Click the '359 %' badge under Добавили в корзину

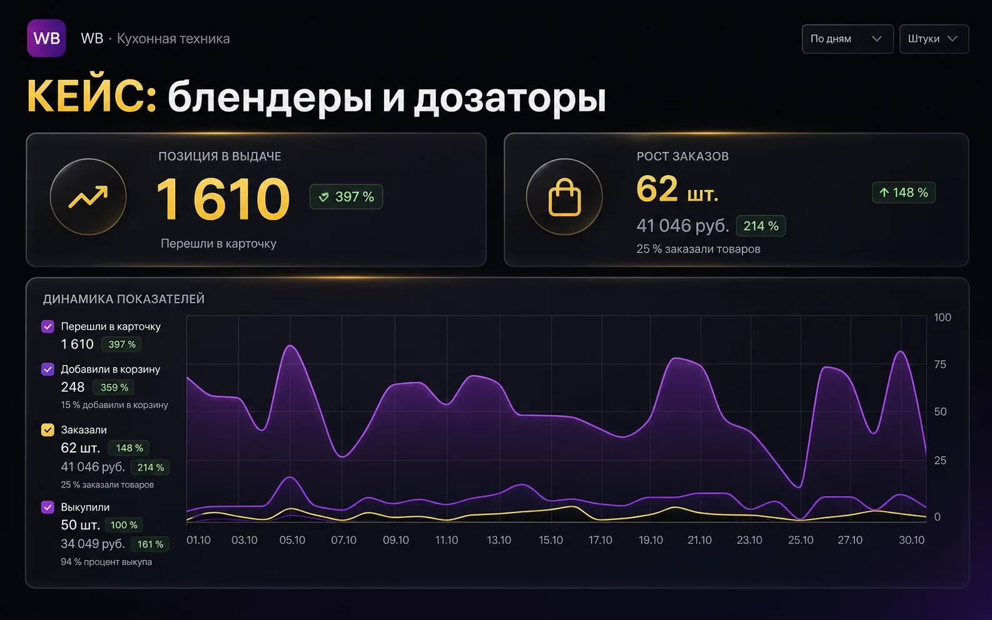114,387
